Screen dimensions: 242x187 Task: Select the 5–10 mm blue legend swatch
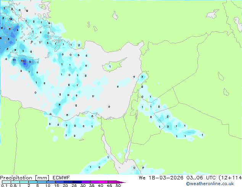[42, 182]
